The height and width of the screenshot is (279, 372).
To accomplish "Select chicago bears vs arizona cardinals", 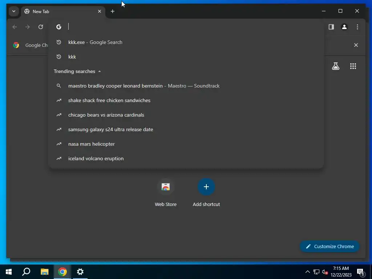I will [186, 115].
